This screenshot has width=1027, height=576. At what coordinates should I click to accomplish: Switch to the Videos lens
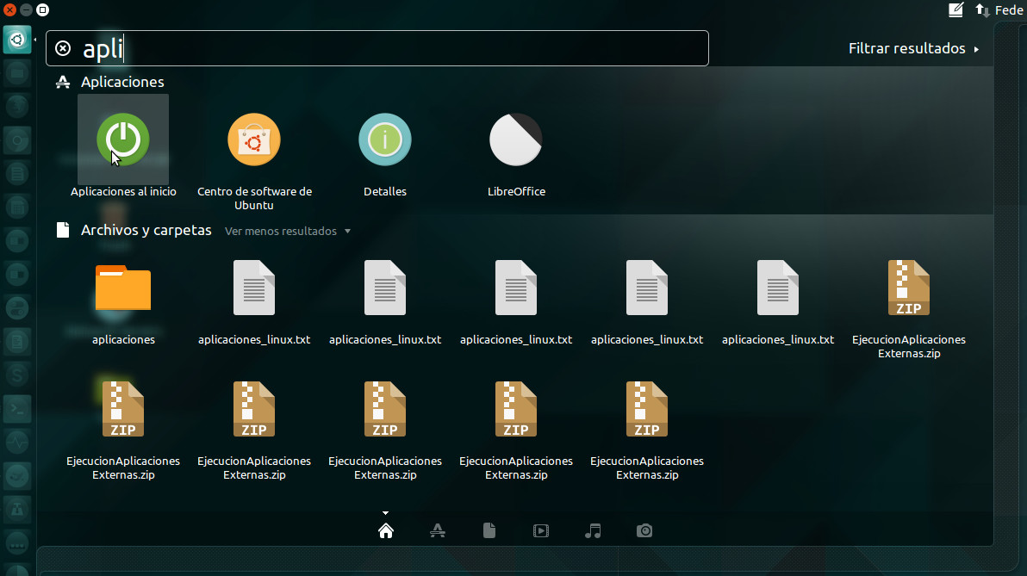(x=541, y=530)
